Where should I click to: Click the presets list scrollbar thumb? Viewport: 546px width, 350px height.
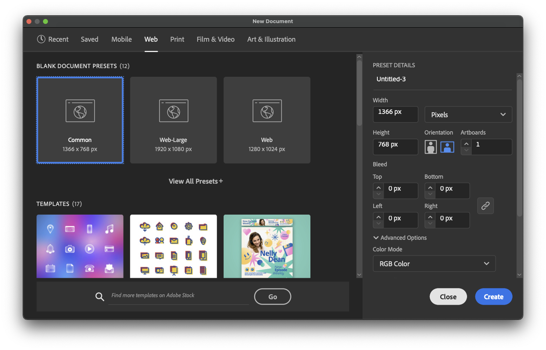pyautogui.click(x=359, y=93)
